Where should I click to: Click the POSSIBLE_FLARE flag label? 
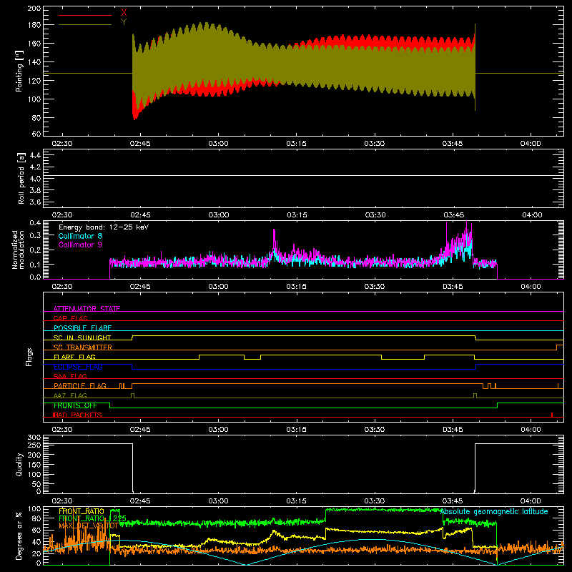[82, 328]
